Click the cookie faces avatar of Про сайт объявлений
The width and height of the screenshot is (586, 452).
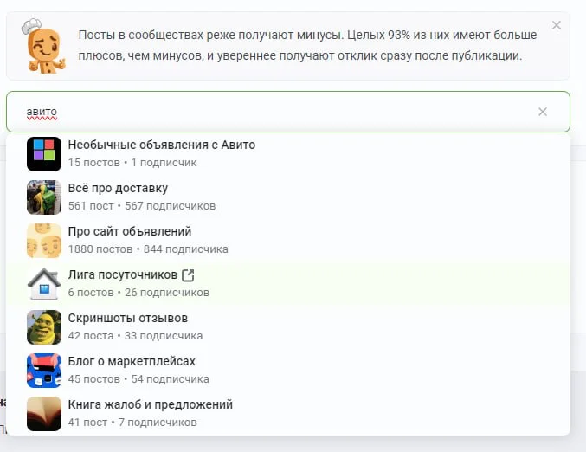(44, 241)
